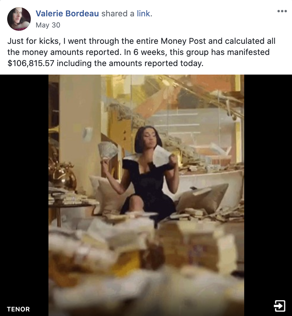Click the black bar left of GIF
This screenshot has height=316, width=292.
click(24, 195)
